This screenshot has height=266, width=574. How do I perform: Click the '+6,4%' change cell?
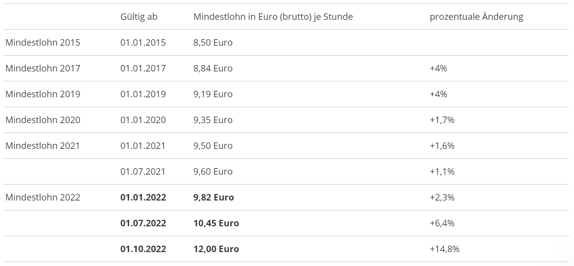pos(442,223)
